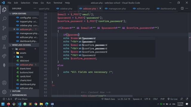Open the Run menu

[48, 3]
